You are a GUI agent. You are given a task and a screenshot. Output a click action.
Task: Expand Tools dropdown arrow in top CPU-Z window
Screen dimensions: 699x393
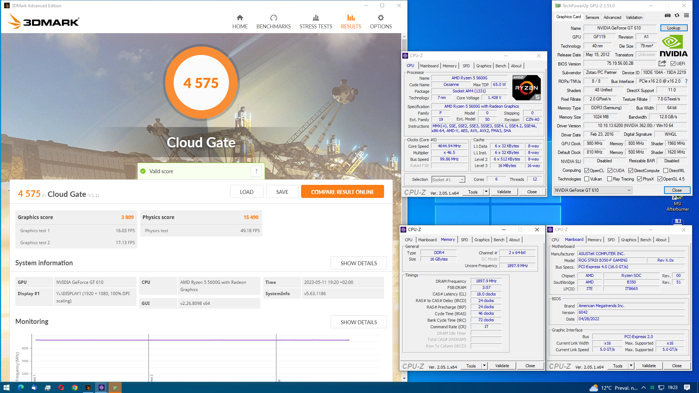tap(486, 192)
